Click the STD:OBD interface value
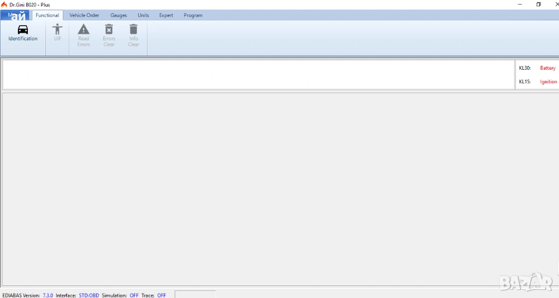 [x=89, y=295]
